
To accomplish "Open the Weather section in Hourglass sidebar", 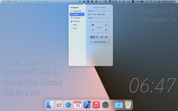I will 77,21.
